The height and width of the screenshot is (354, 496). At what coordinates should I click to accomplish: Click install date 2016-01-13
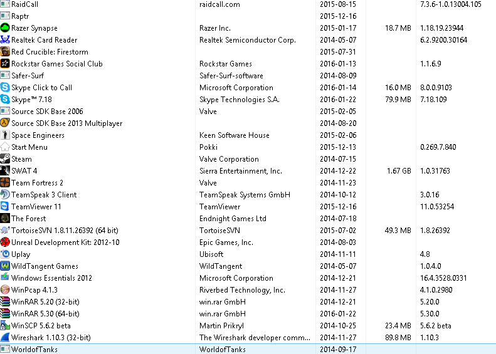point(338,63)
